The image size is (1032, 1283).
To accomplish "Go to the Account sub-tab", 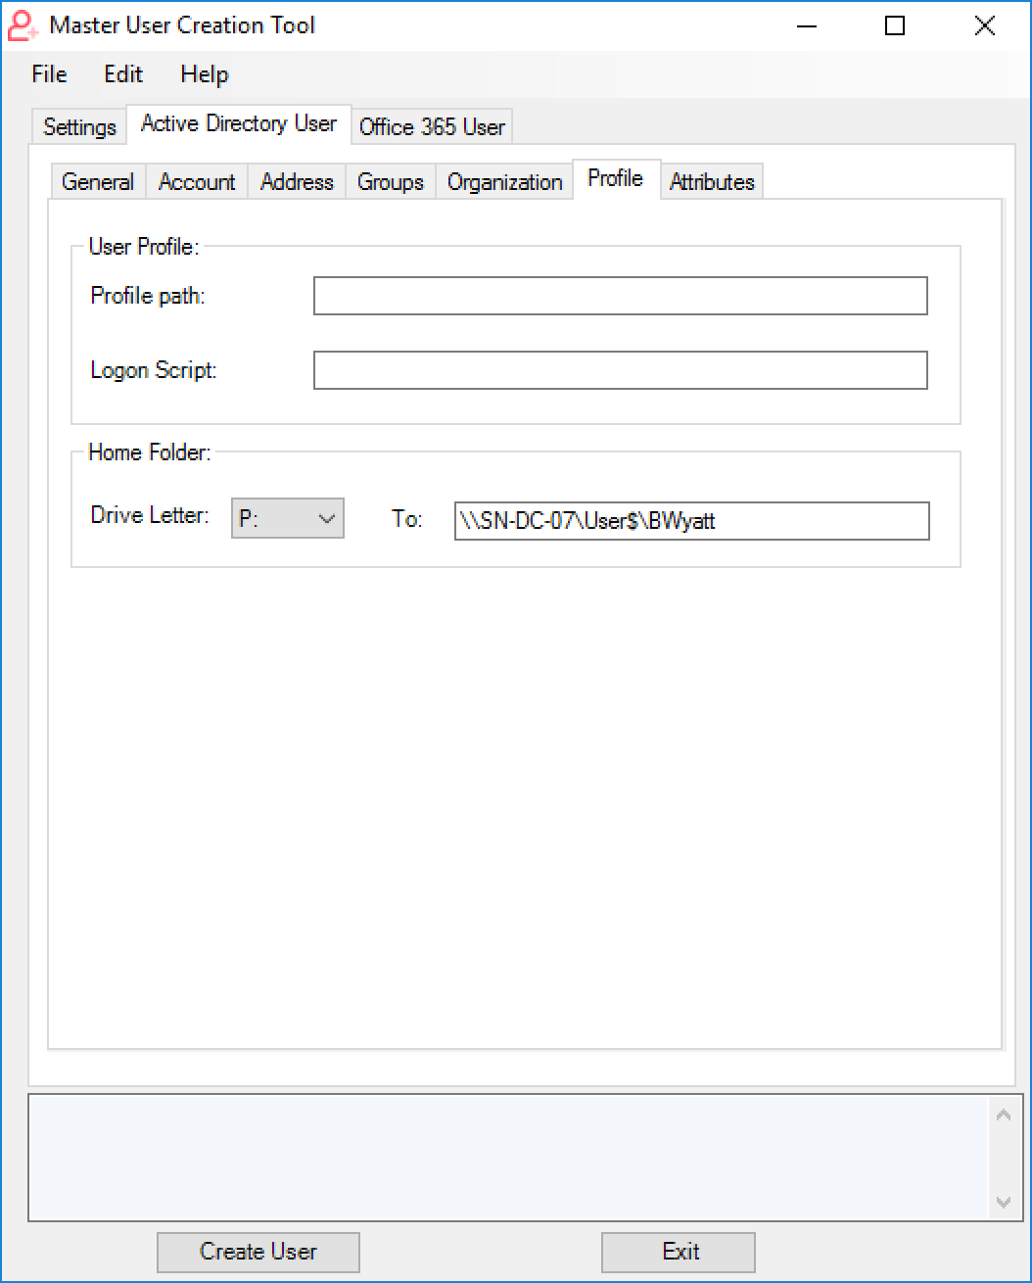I will (x=197, y=182).
